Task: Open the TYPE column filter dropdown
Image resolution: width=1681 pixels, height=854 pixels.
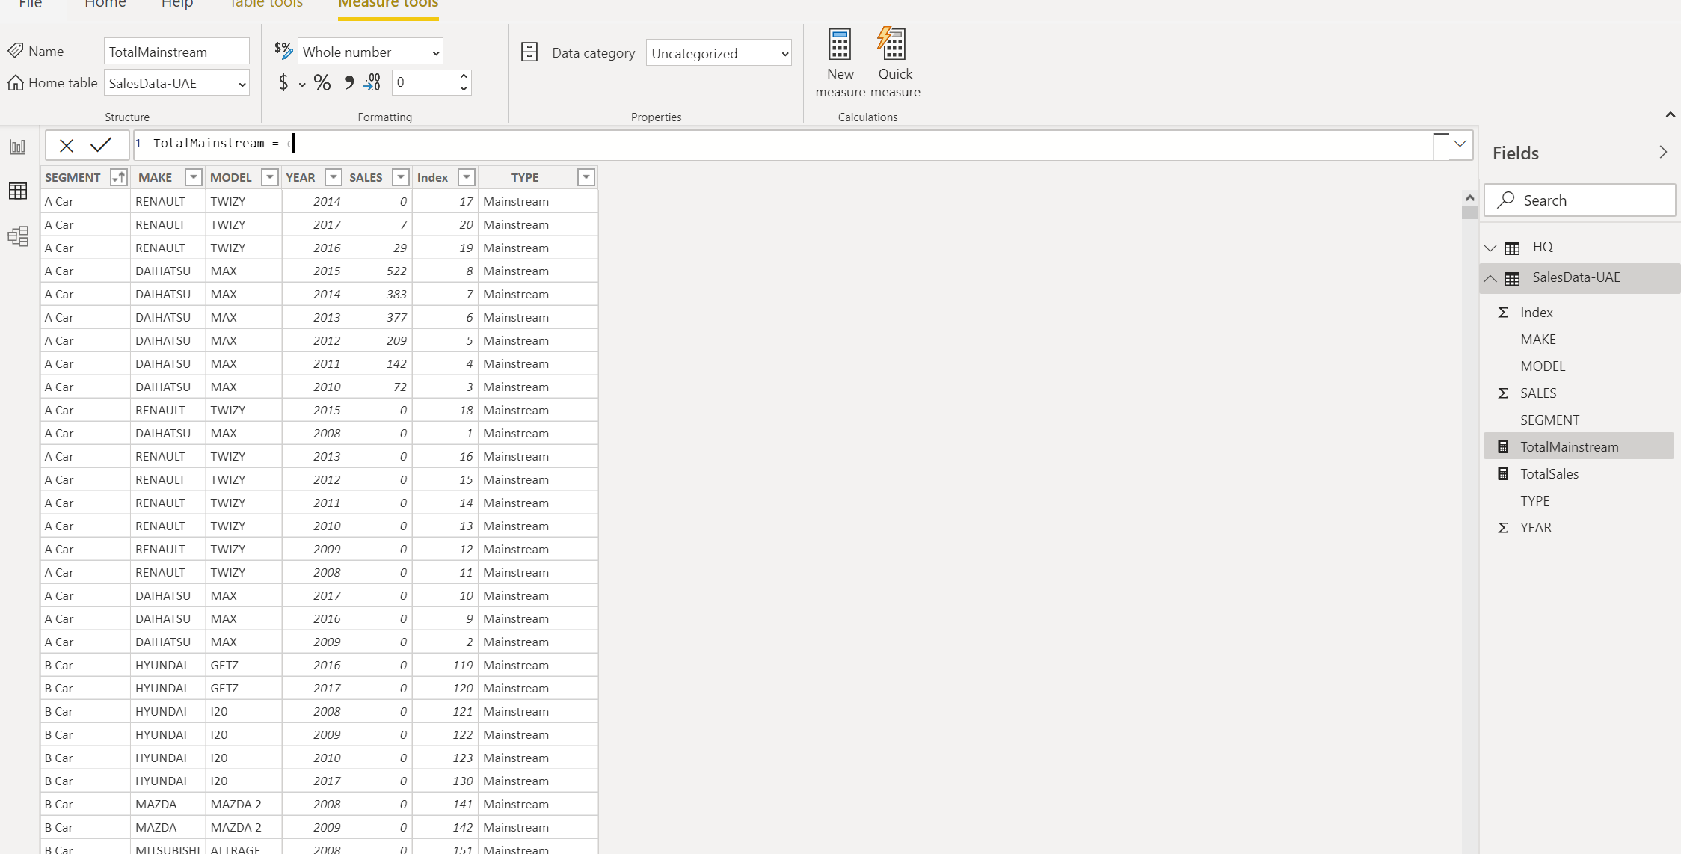Action: pyautogui.click(x=586, y=177)
